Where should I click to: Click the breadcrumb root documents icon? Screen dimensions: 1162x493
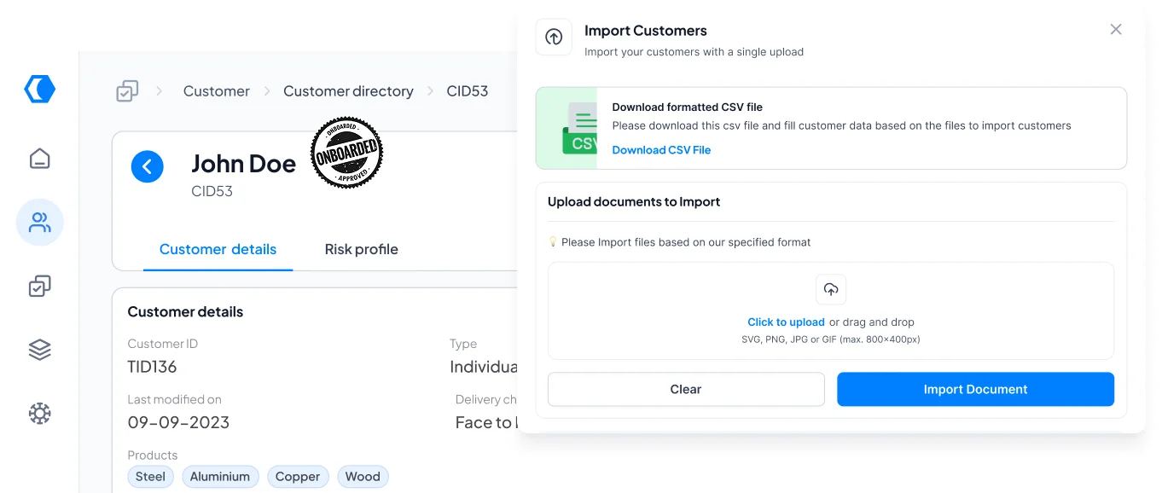pos(127,90)
